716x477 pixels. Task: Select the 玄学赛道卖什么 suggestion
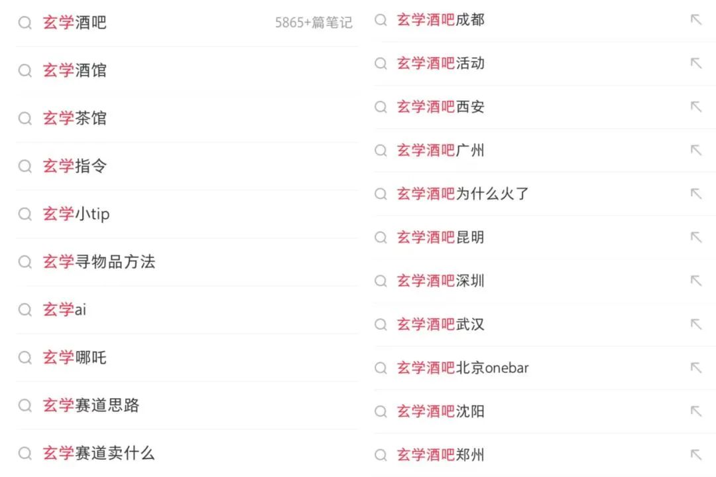coord(99,454)
